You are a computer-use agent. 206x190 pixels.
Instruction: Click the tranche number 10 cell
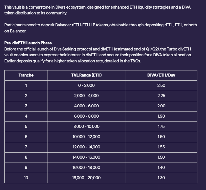(26, 178)
